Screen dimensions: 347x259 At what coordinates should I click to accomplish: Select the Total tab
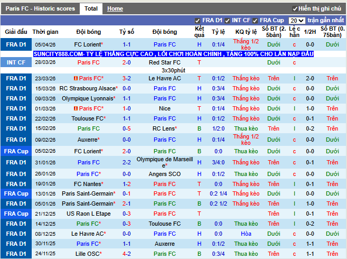(91, 8)
